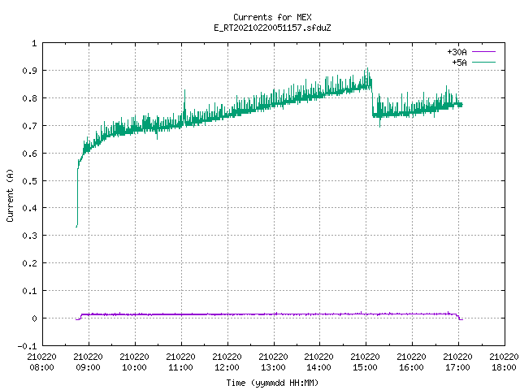The height and width of the screenshot is (390, 520).
Task: Click the y-axis tick label 0.6
Action: [x=29, y=154]
